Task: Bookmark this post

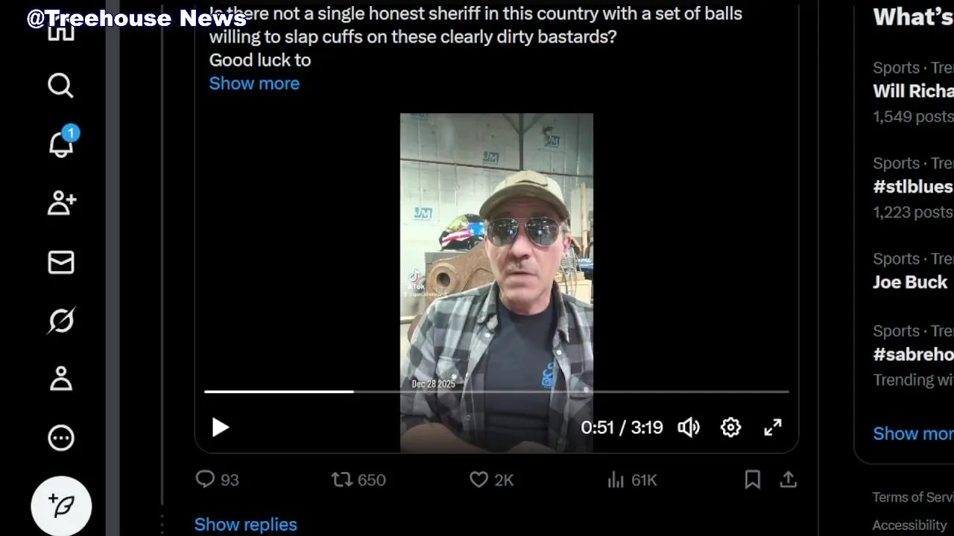Action: [x=753, y=479]
